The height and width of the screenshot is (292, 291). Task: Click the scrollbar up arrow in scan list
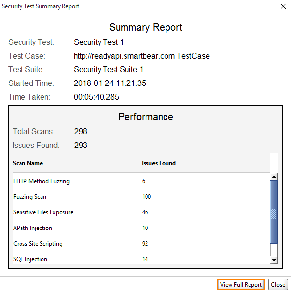coord(274,177)
